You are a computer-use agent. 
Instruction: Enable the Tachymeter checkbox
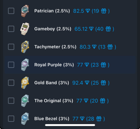(11, 47)
